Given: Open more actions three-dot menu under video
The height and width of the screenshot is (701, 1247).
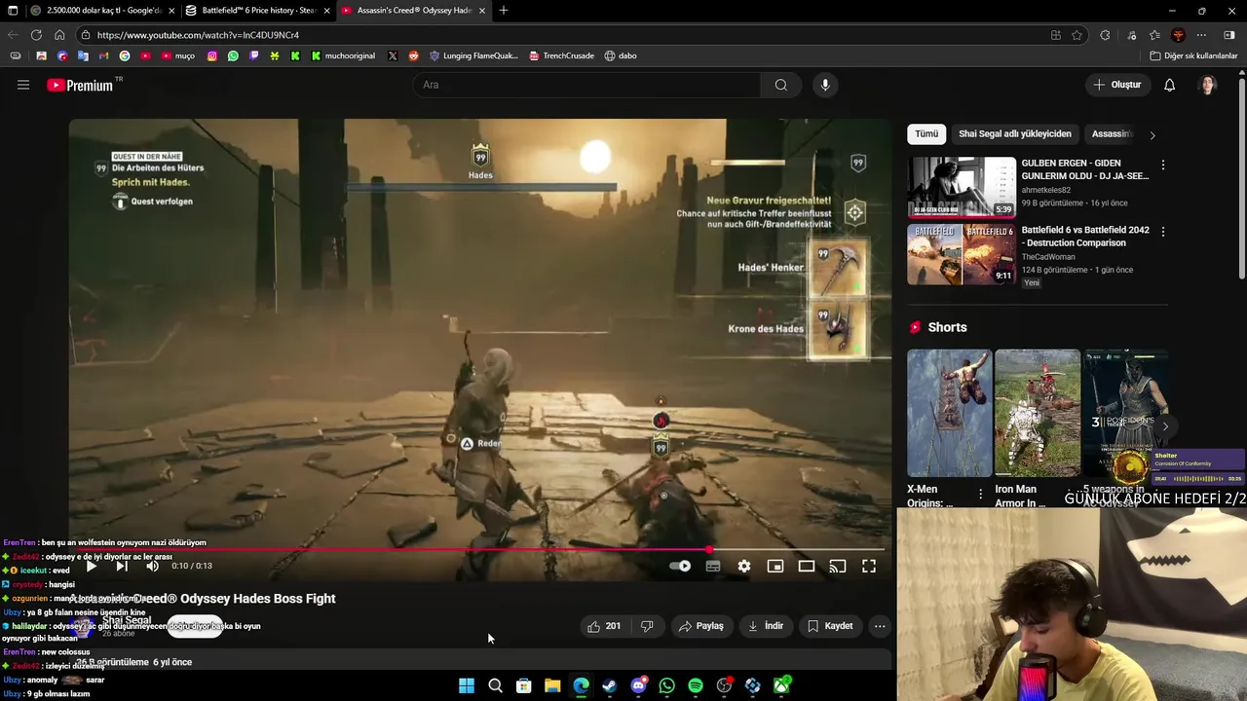Looking at the screenshot, I should (880, 626).
